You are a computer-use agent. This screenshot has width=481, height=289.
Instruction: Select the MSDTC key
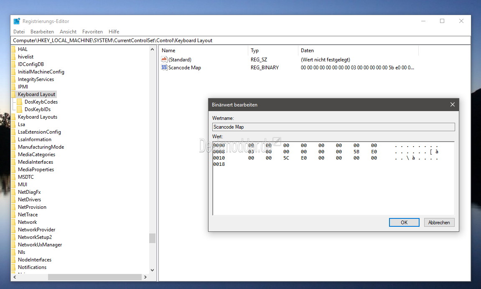(26, 177)
